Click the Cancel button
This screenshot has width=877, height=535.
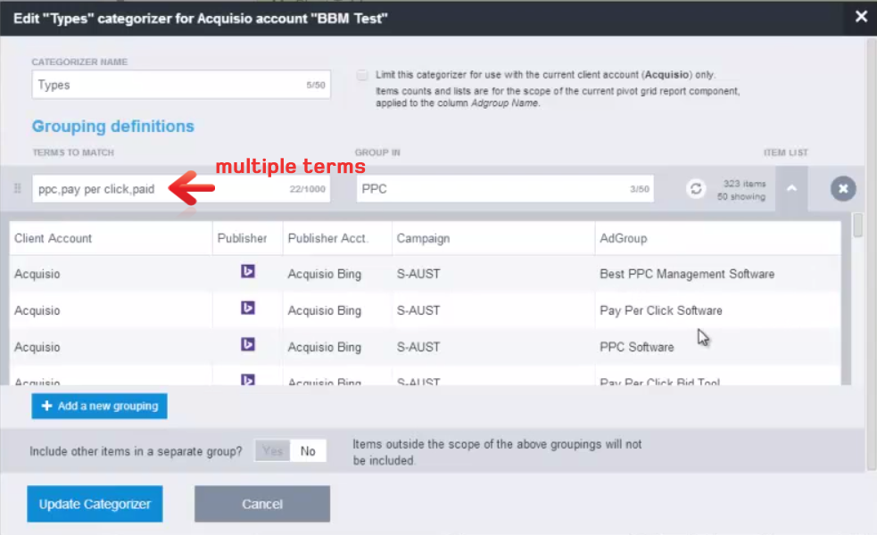(x=262, y=504)
